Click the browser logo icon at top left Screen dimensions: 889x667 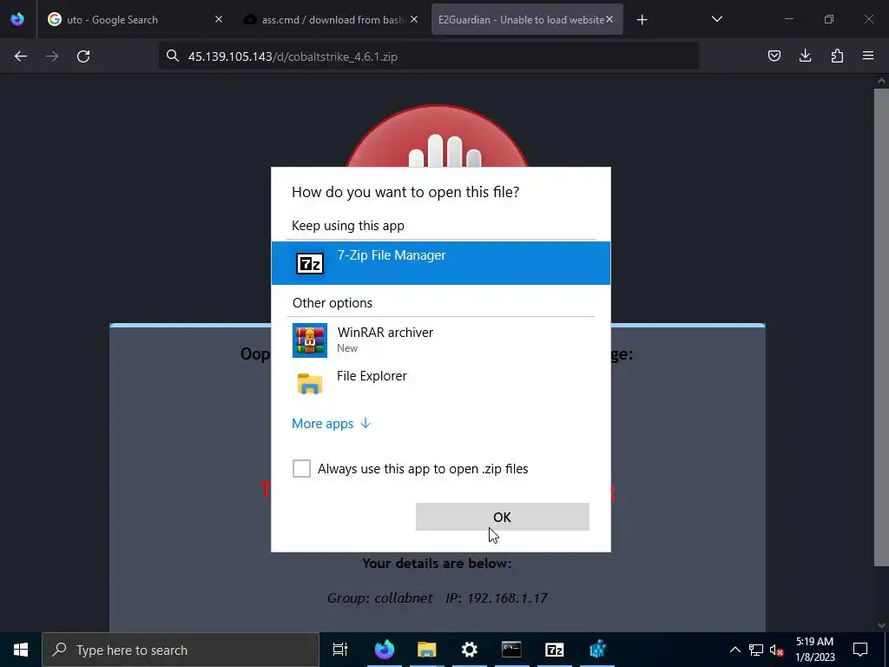[17, 19]
